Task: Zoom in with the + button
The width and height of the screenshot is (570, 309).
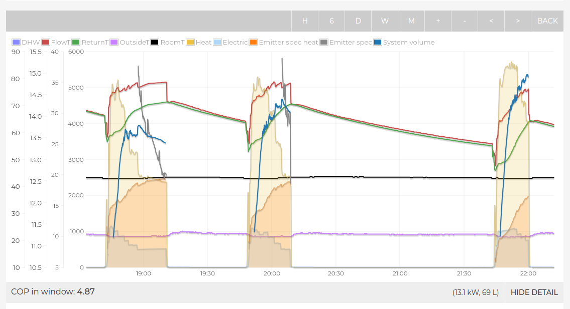Action: point(438,21)
